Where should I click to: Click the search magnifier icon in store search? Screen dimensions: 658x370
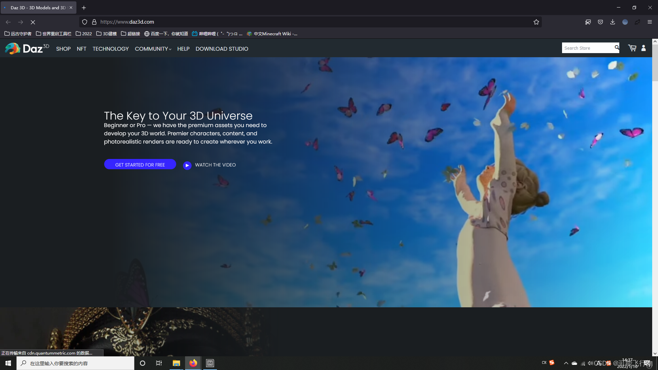tap(617, 48)
